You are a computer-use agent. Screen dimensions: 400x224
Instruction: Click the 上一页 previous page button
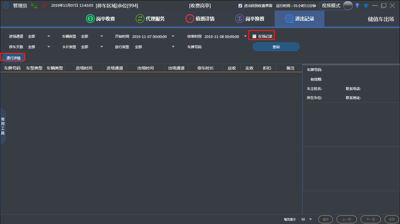tap(347, 219)
